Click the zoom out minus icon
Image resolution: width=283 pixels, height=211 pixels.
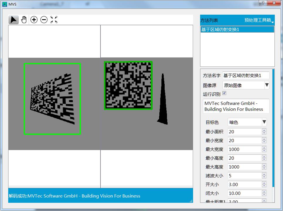point(44,20)
